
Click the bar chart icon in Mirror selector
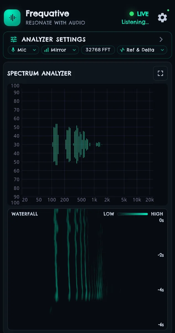(x=46, y=50)
